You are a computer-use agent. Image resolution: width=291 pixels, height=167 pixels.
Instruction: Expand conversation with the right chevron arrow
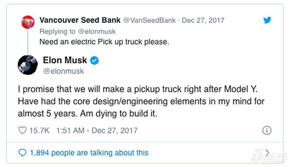[x=267, y=152]
